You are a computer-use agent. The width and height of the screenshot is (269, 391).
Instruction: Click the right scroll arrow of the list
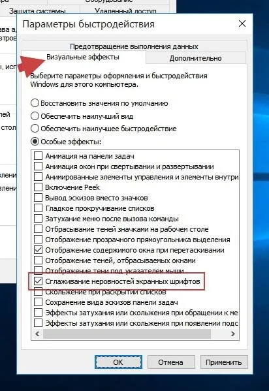point(233,334)
